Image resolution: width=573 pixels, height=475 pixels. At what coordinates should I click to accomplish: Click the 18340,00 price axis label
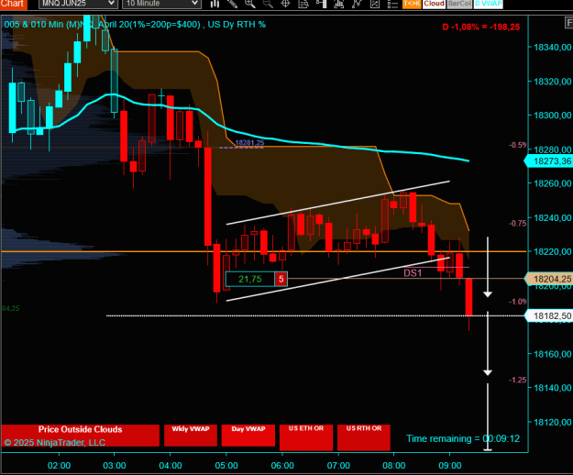coord(553,47)
